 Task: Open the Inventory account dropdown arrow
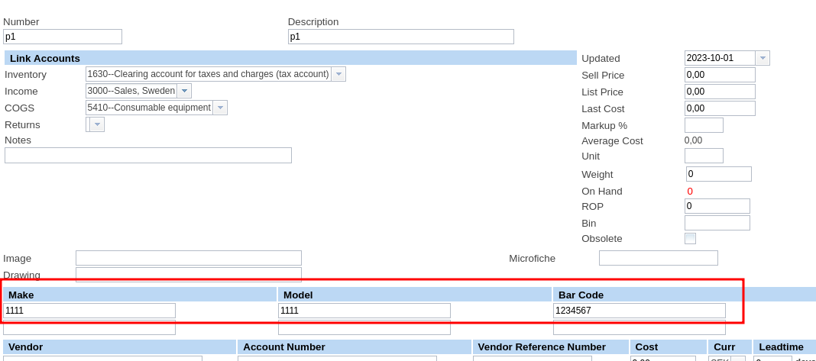point(338,74)
